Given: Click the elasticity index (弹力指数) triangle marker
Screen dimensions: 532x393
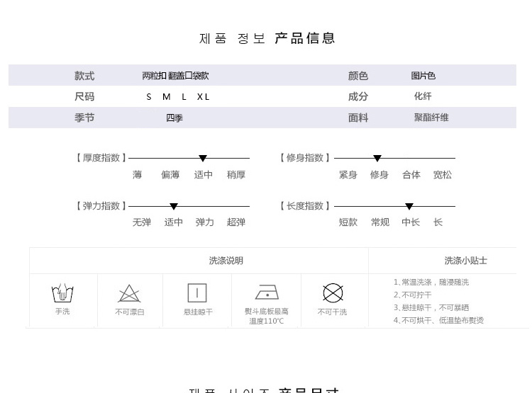Looking at the screenshot, I should [174, 207].
